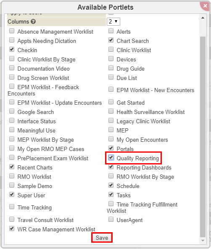The height and width of the screenshot is (249, 211).
Task: Select the UserAgent checkbox
Action: (111, 219)
